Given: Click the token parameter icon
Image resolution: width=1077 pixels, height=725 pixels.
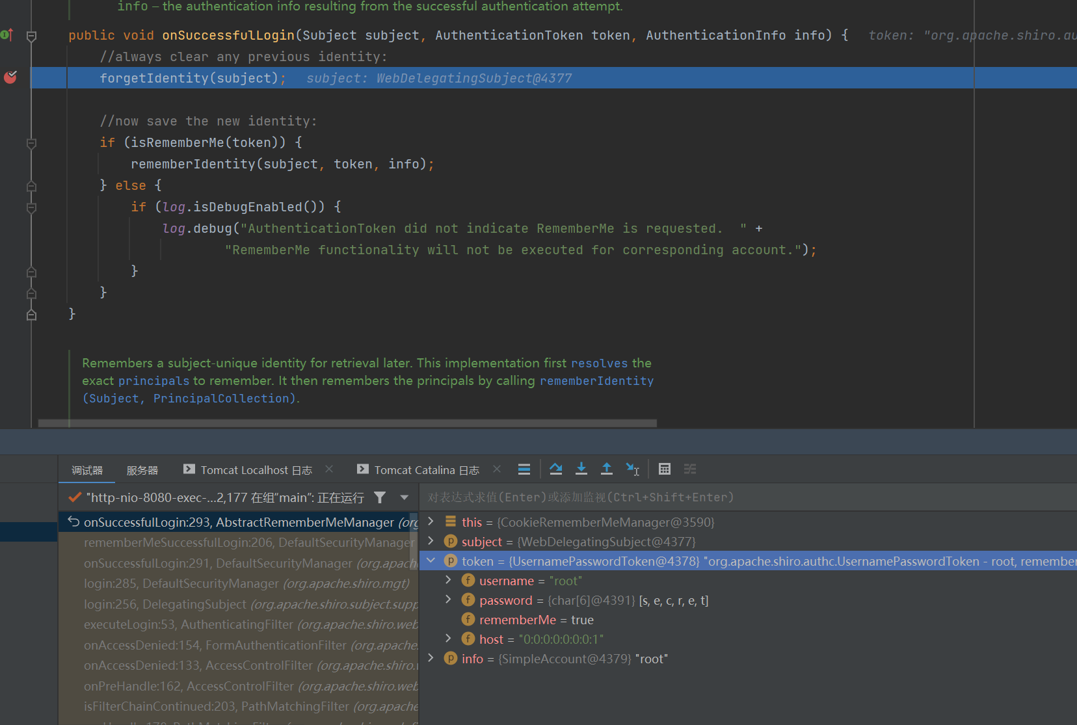Looking at the screenshot, I should [x=451, y=561].
